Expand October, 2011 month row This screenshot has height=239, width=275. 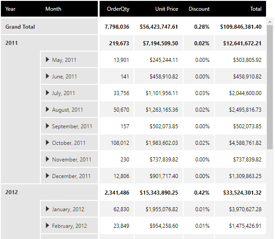tap(48, 143)
